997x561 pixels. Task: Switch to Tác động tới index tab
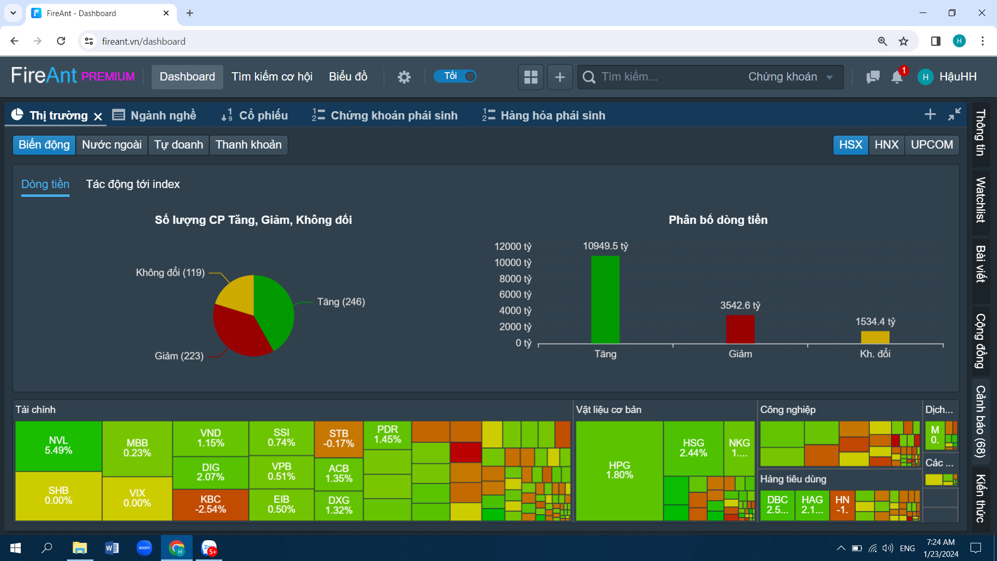[132, 184]
